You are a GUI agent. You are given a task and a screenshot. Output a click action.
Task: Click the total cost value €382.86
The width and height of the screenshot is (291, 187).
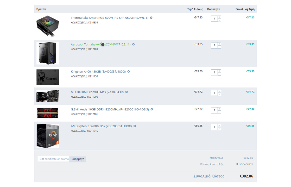tap(246, 176)
